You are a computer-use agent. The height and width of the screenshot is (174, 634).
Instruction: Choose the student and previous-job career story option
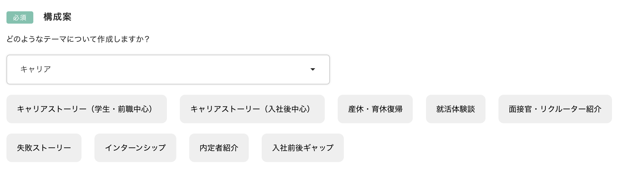(x=87, y=109)
